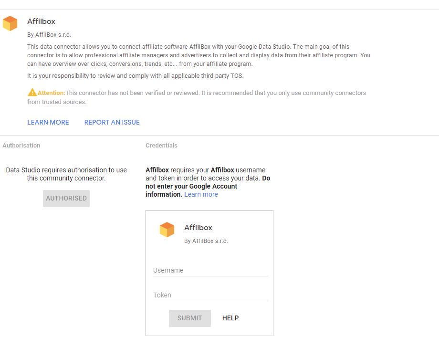
Task: Click the Affilbox cube logo in credentials card
Action: click(167, 230)
